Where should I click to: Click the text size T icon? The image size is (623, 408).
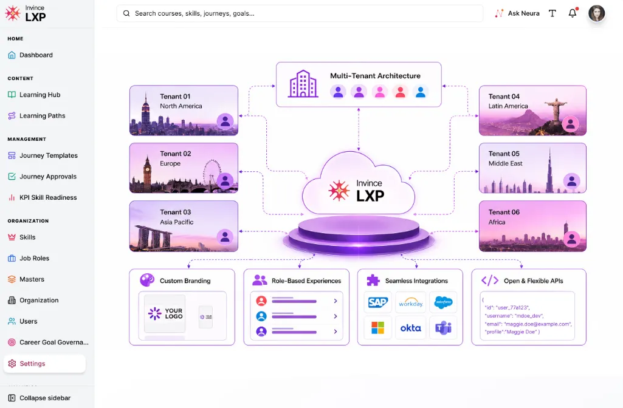[552, 13]
